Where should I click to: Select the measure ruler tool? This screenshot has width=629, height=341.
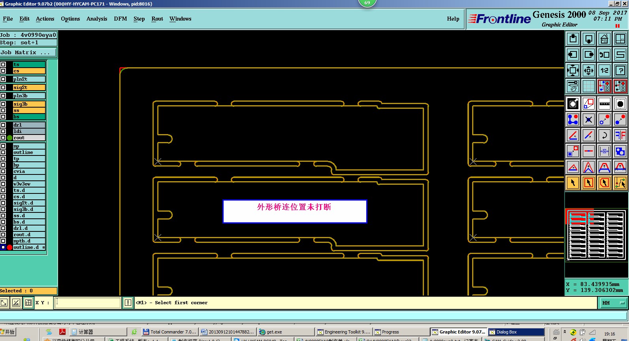pos(605,104)
